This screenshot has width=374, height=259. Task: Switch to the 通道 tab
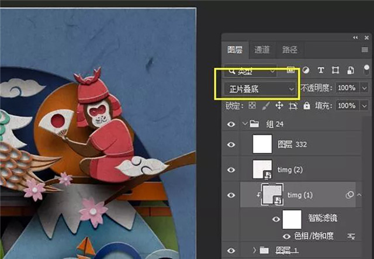tap(262, 50)
